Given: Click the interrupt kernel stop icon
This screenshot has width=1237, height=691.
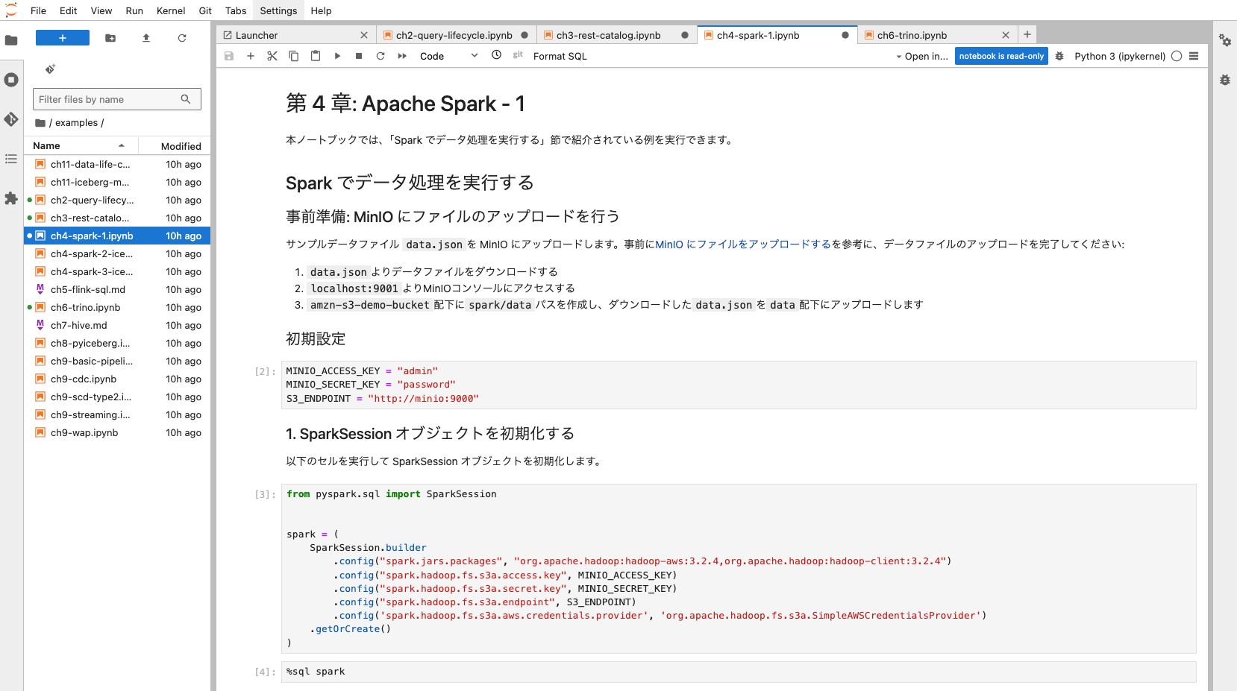Looking at the screenshot, I should (359, 56).
